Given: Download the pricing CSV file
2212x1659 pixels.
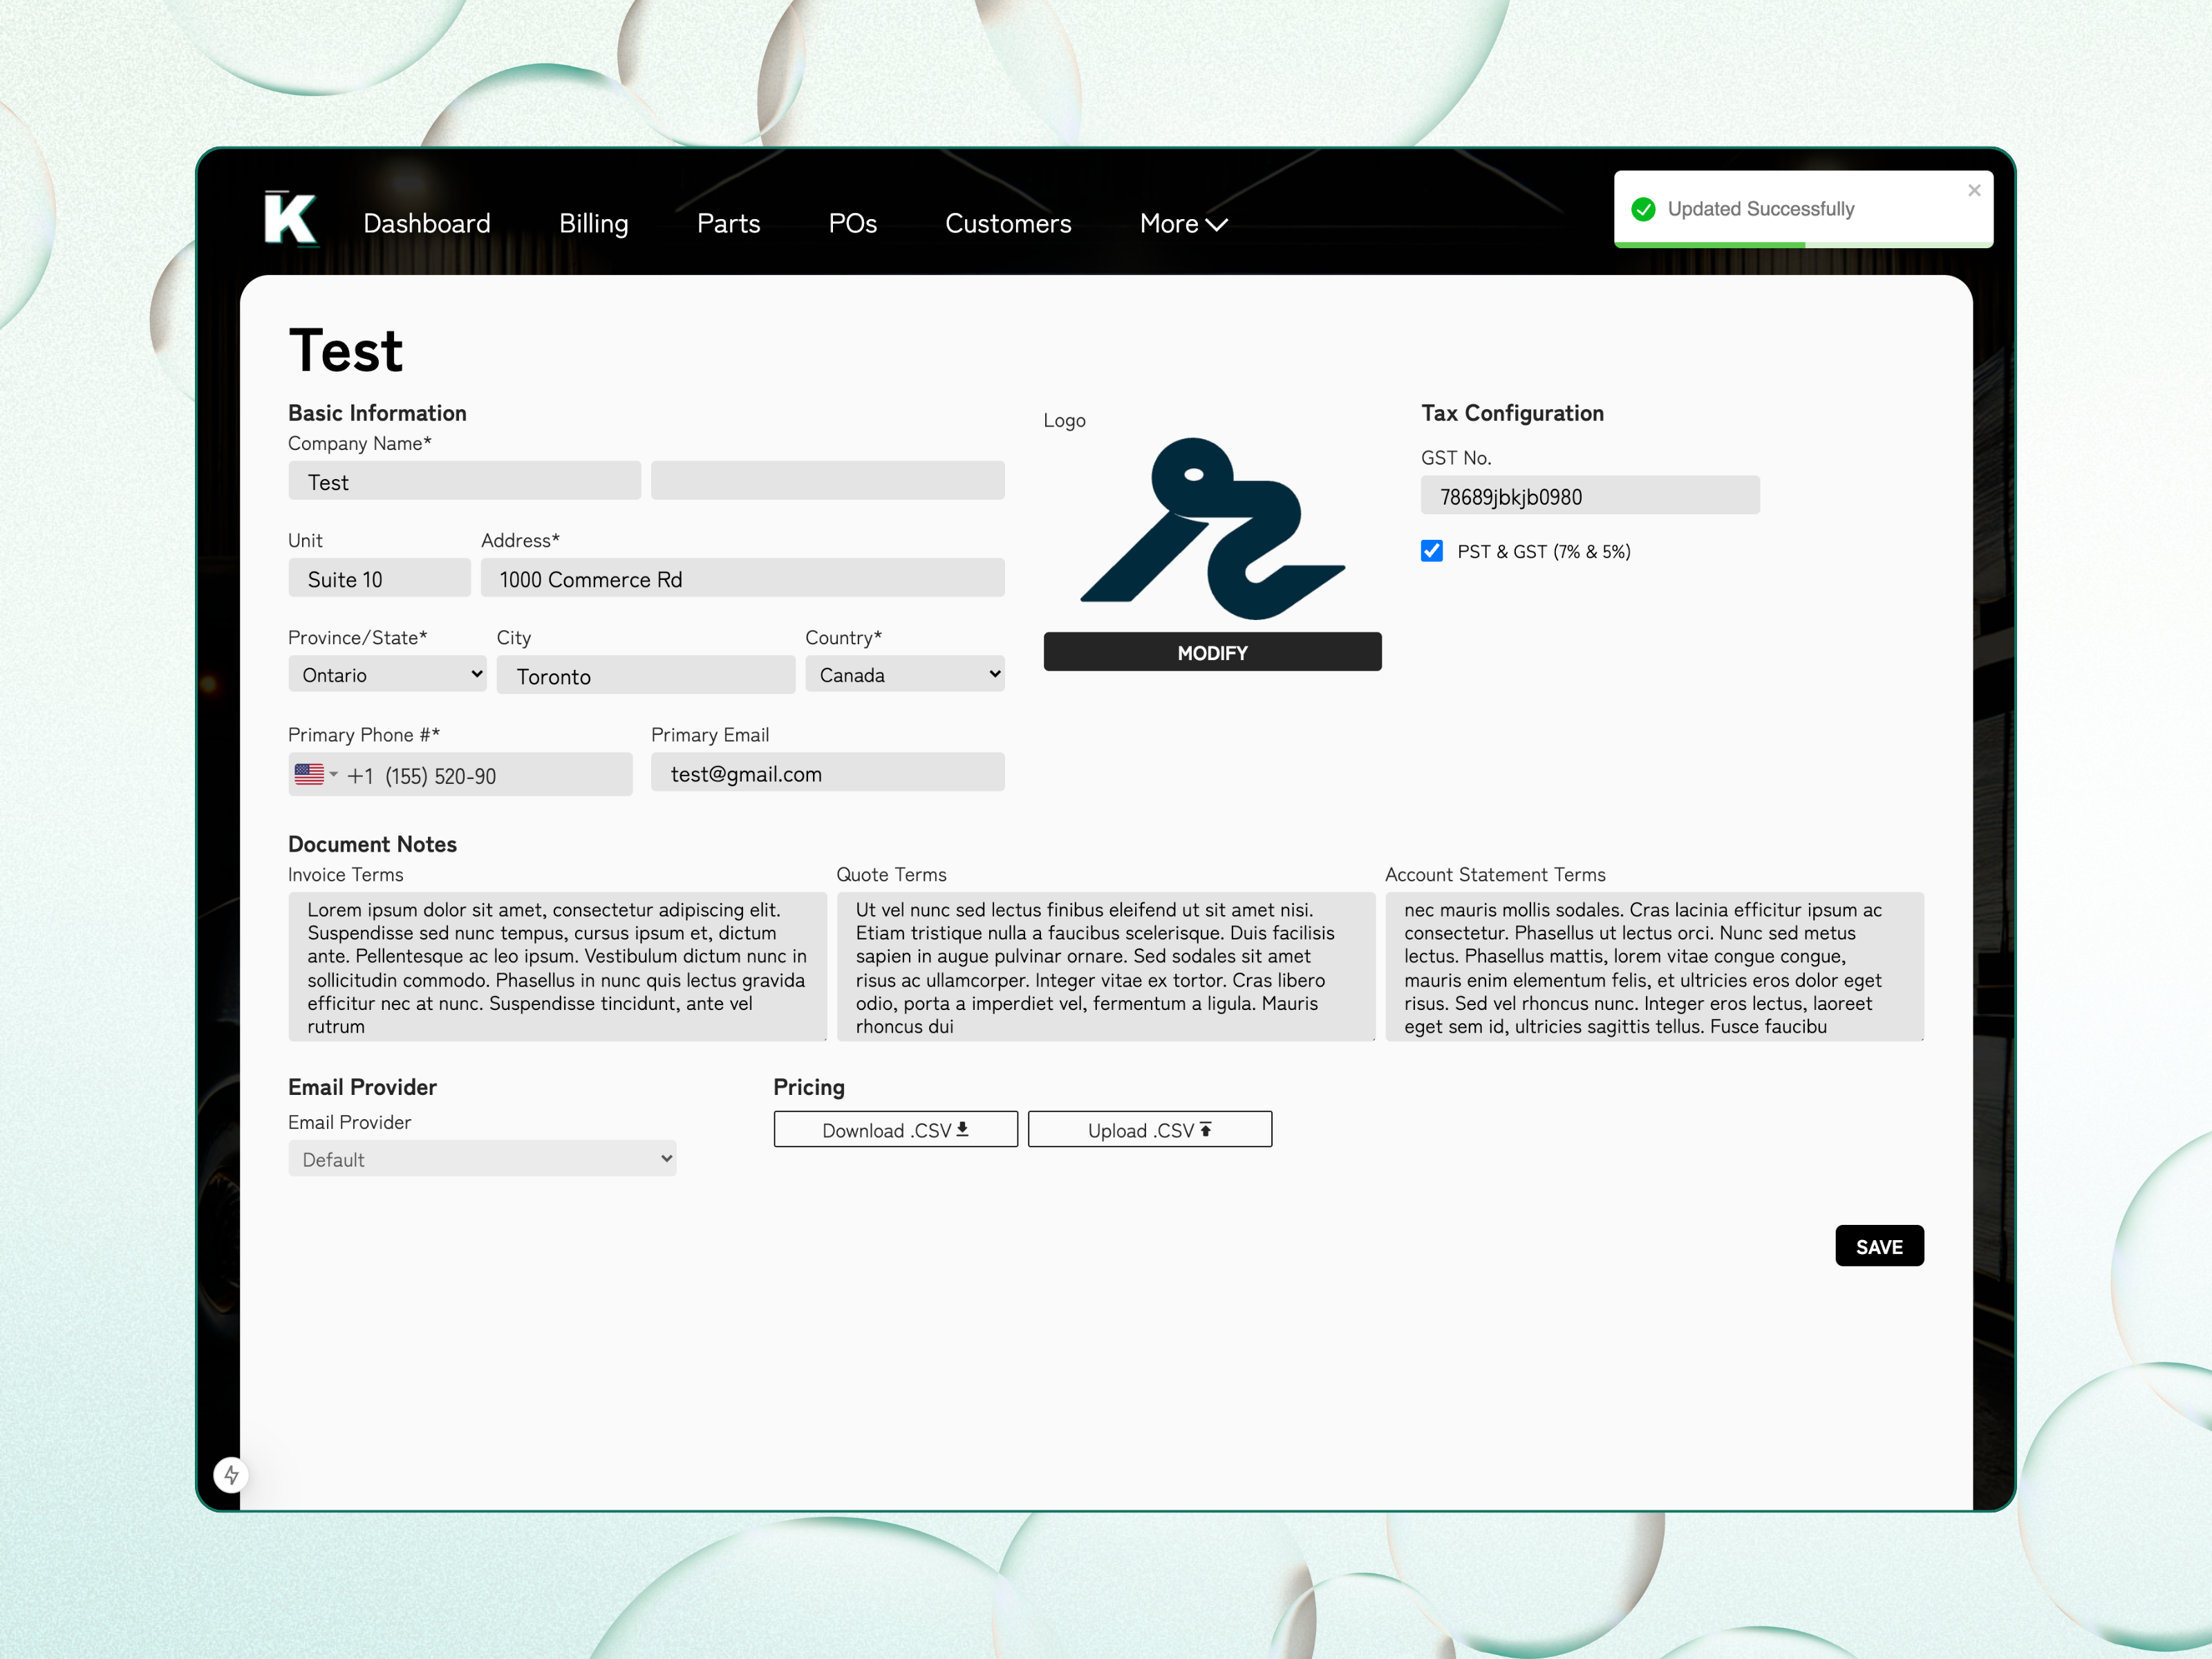Looking at the screenshot, I should tap(895, 1130).
